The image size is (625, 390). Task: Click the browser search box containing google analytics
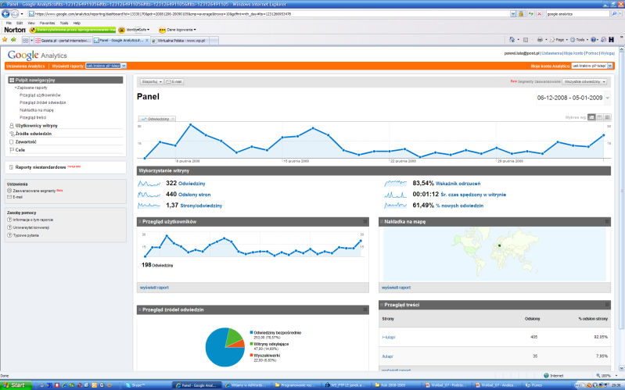(578, 14)
